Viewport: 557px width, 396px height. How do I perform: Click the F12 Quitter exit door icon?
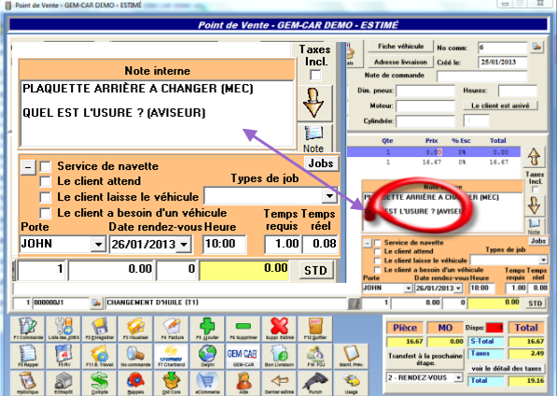pos(315,329)
